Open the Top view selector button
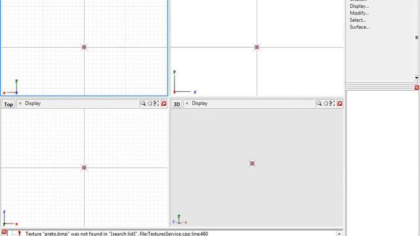The width and height of the screenshot is (420, 236). point(9,104)
